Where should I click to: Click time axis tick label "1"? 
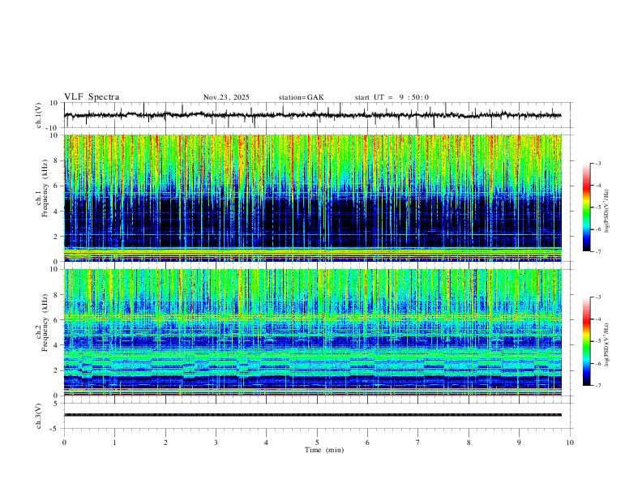click(x=114, y=443)
